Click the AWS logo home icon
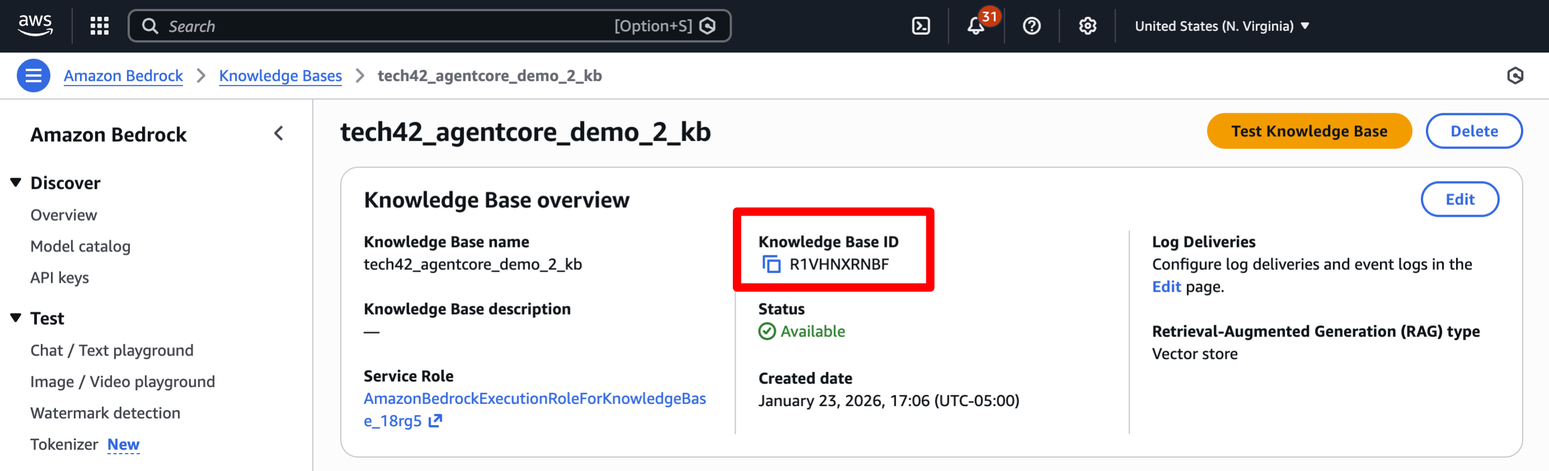Viewport: 1549px width, 471px height. [35, 25]
